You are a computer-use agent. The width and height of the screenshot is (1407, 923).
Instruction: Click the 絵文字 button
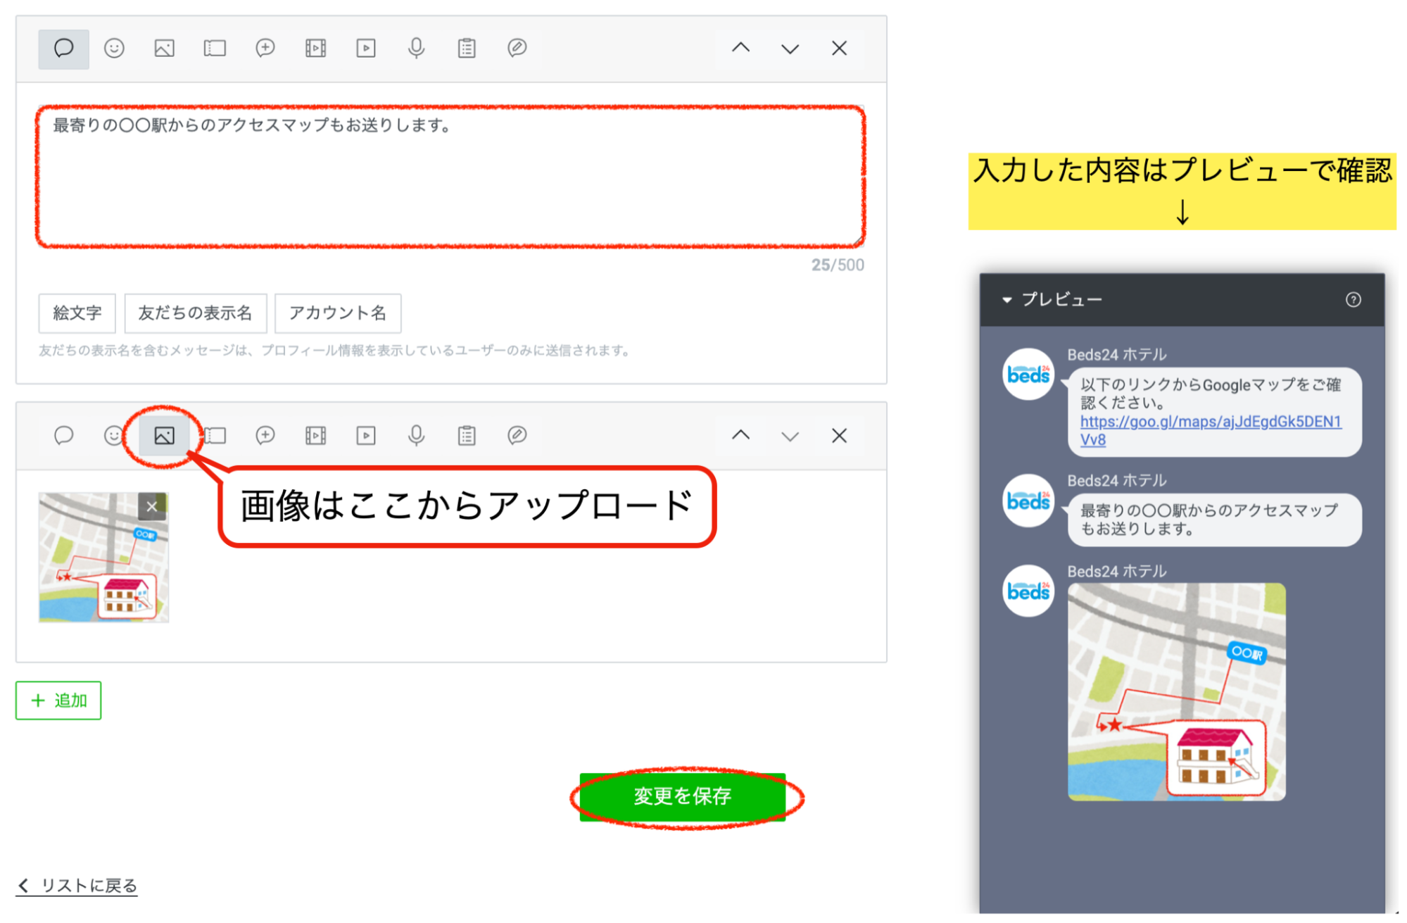(x=77, y=313)
